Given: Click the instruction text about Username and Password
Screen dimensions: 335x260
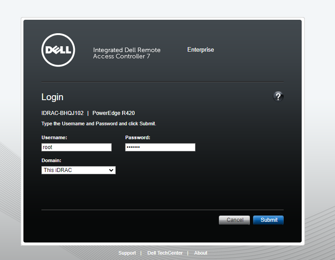Looking at the screenshot, I should pyautogui.click(x=99, y=123).
